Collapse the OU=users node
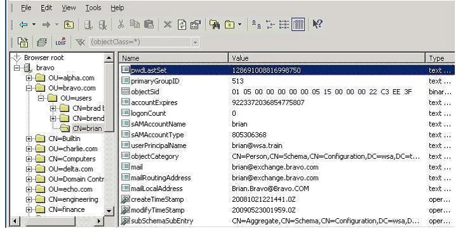 point(41,98)
